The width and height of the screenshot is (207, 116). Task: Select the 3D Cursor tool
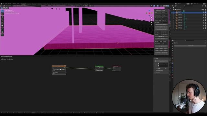pos(2,14)
